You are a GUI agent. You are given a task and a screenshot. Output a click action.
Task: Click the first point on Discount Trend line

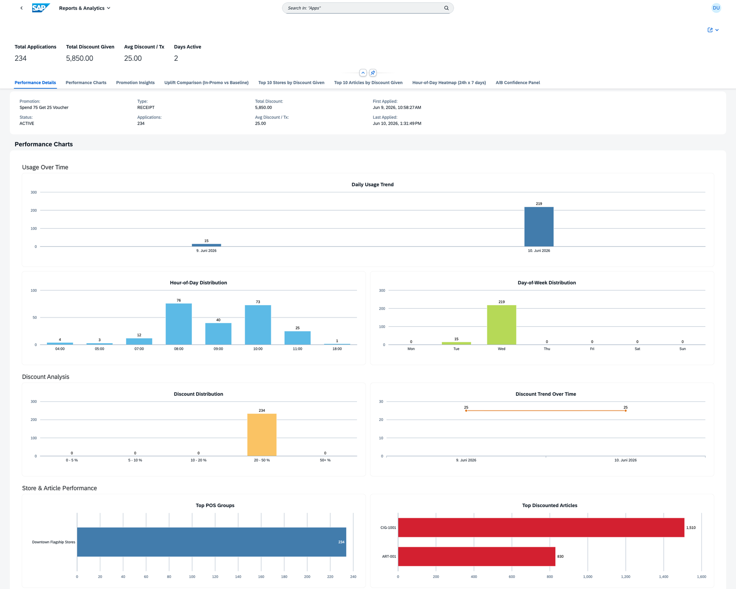(x=466, y=410)
